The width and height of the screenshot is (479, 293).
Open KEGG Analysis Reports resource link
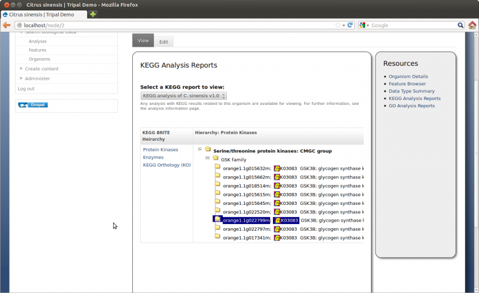(414, 98)
